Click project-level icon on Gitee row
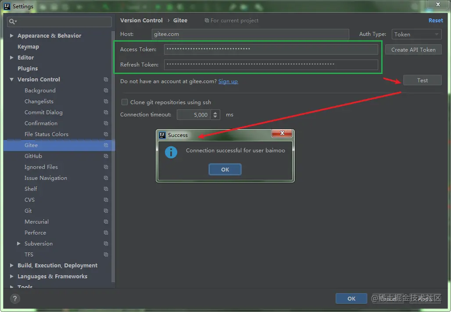The height and width of the screenshot is (312, 451). (x=106, y=145)
